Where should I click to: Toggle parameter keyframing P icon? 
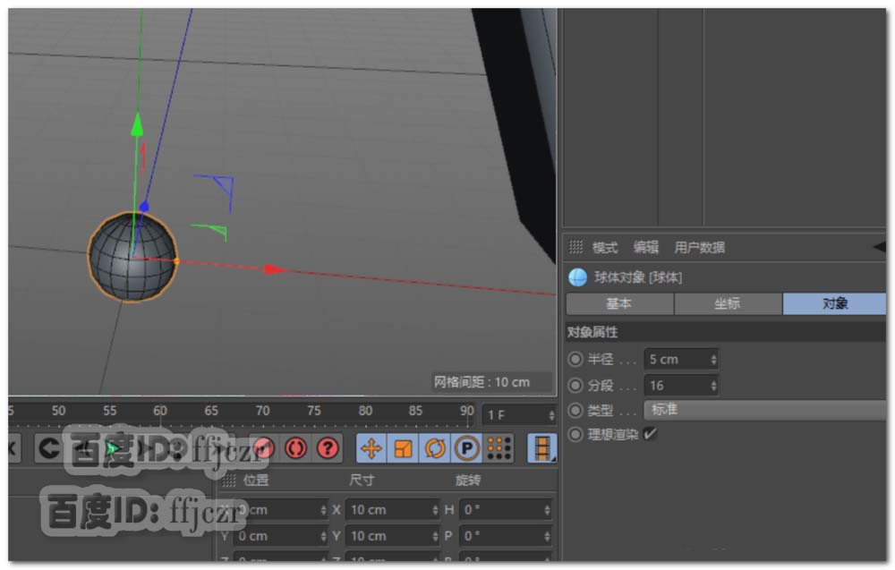pyautogui.click(x=466, y=448)
